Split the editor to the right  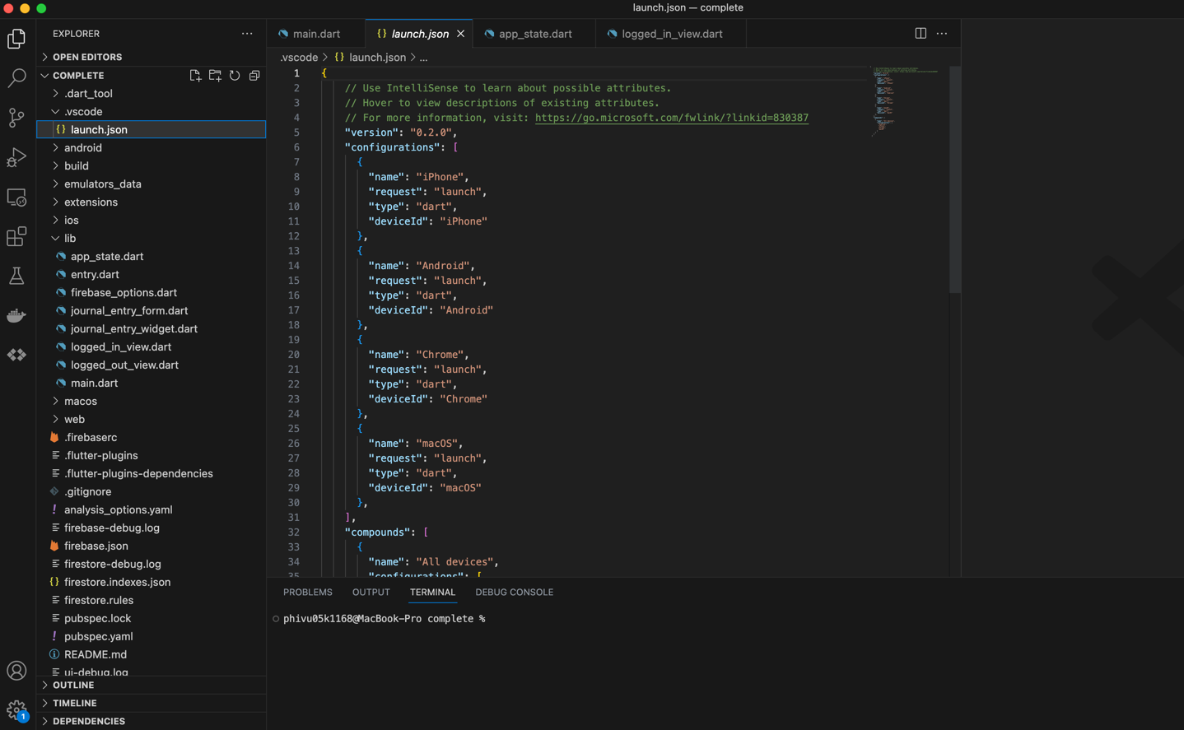pos(921,34)
